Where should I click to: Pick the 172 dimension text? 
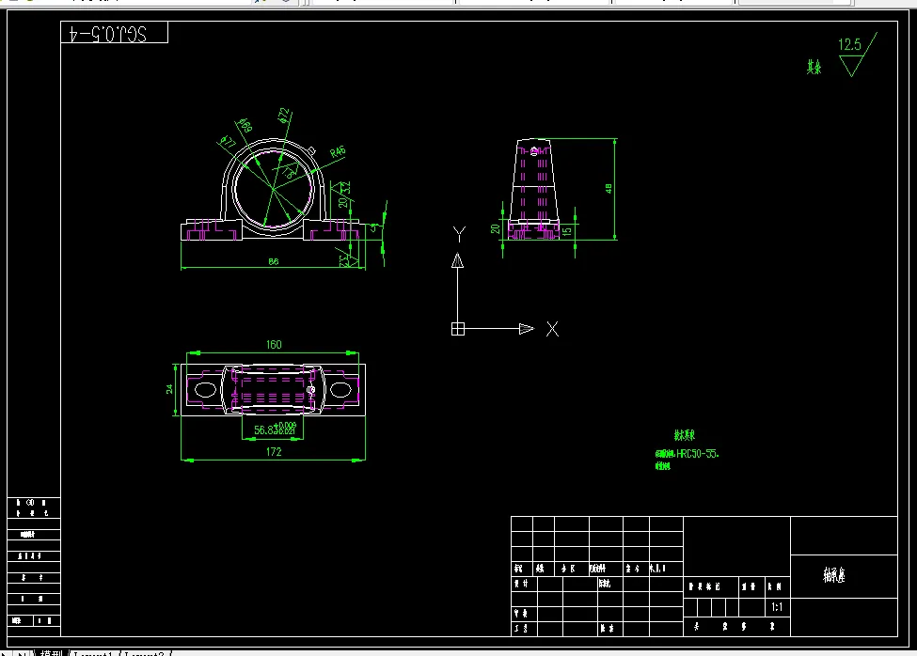pos(274,451)
